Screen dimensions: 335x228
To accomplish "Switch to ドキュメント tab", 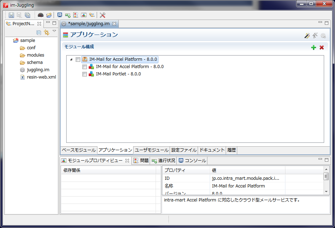I will pos(212,150).
